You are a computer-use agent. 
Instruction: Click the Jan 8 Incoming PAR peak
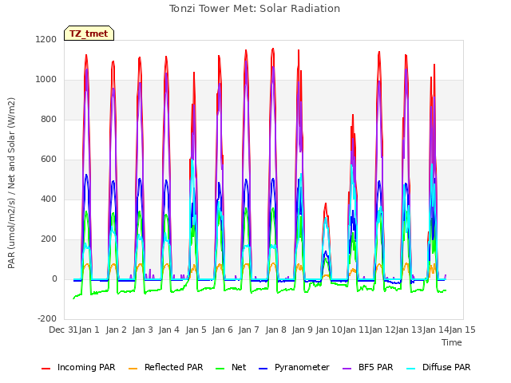pyautogui.click(x=273, y=49)
